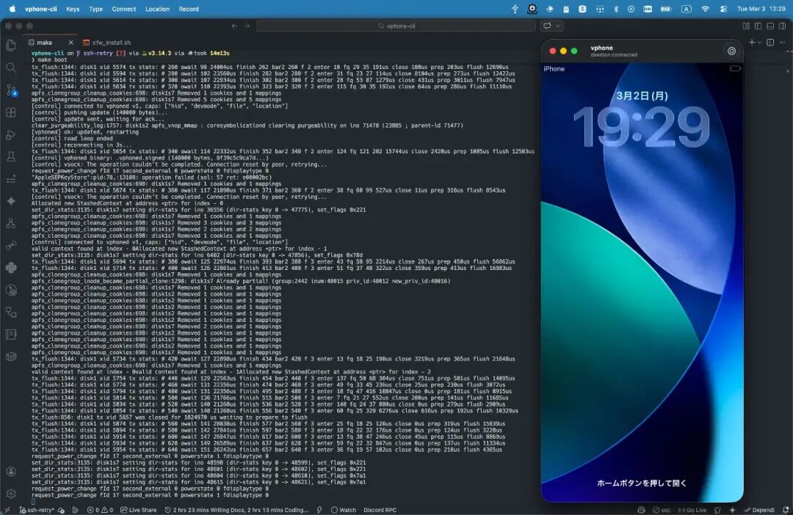Toggle primary sidebar visibility in title bar
The height and width of the screenshot is (515, 793).
tap(758, 26)
